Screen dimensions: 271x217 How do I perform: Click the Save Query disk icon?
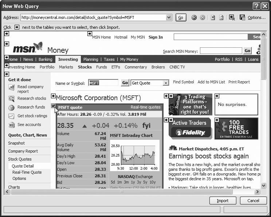click(x=242, y=17)
